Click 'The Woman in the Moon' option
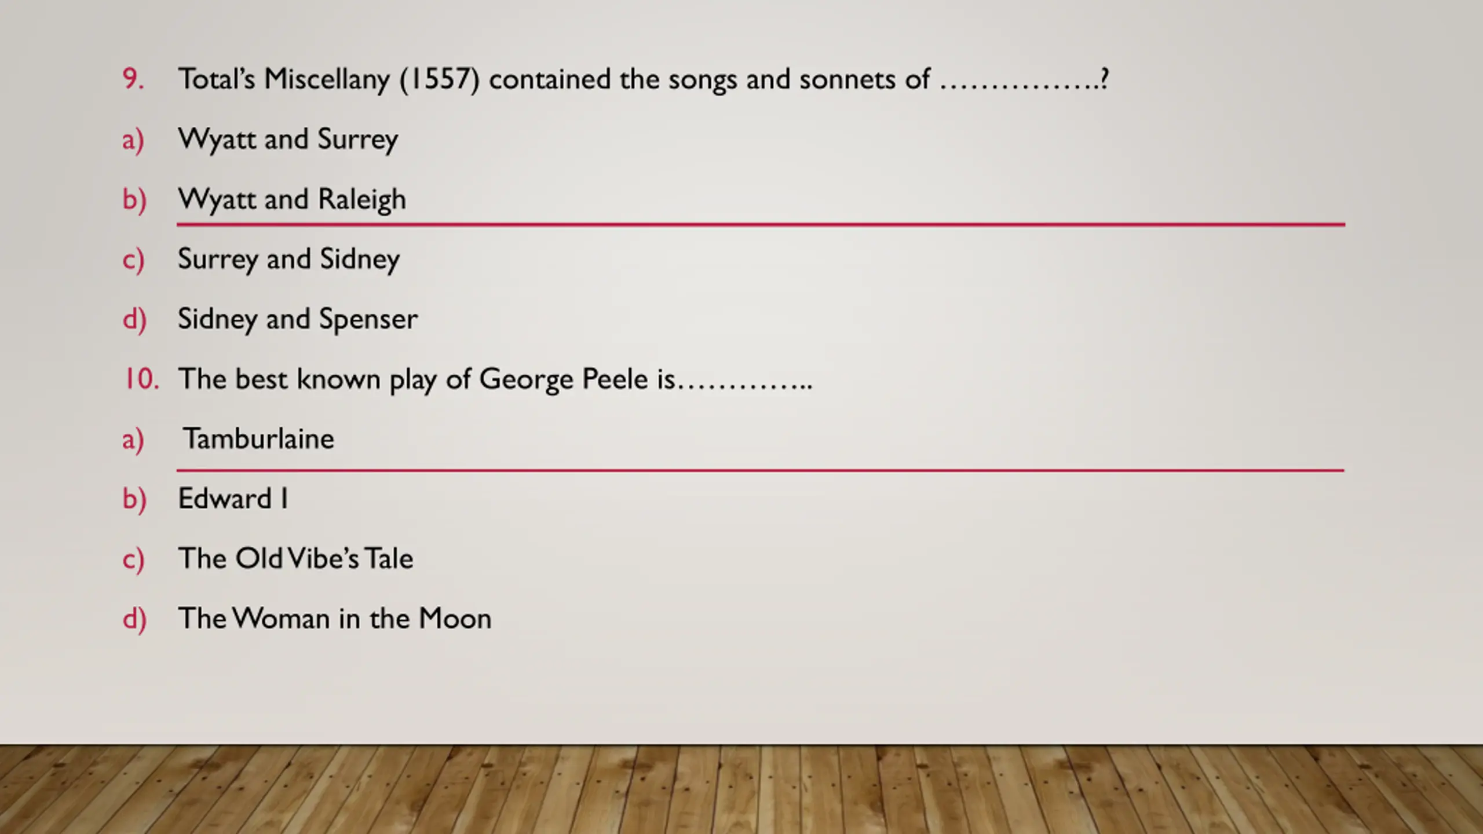The width and height of the screenshot is (1483, 834). pos(335,619)
